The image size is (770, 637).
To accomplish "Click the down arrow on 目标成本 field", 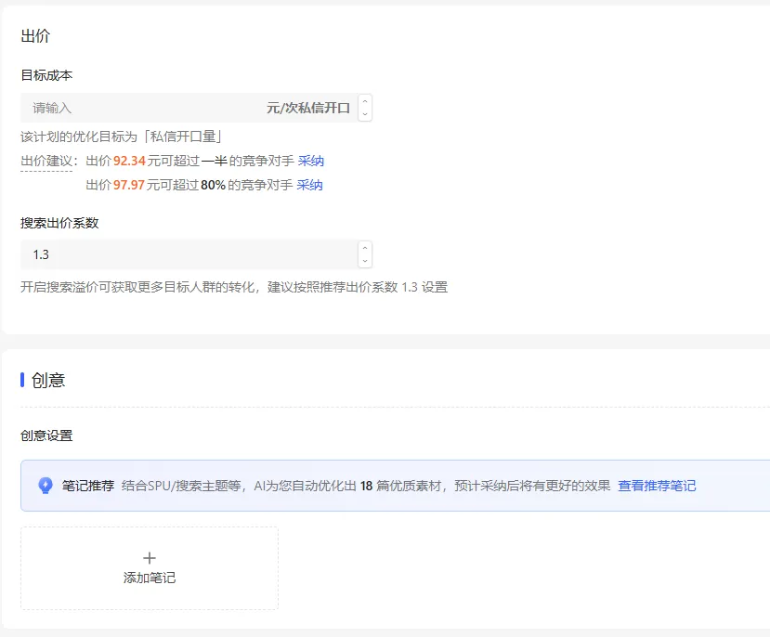I will pos(364,112).
